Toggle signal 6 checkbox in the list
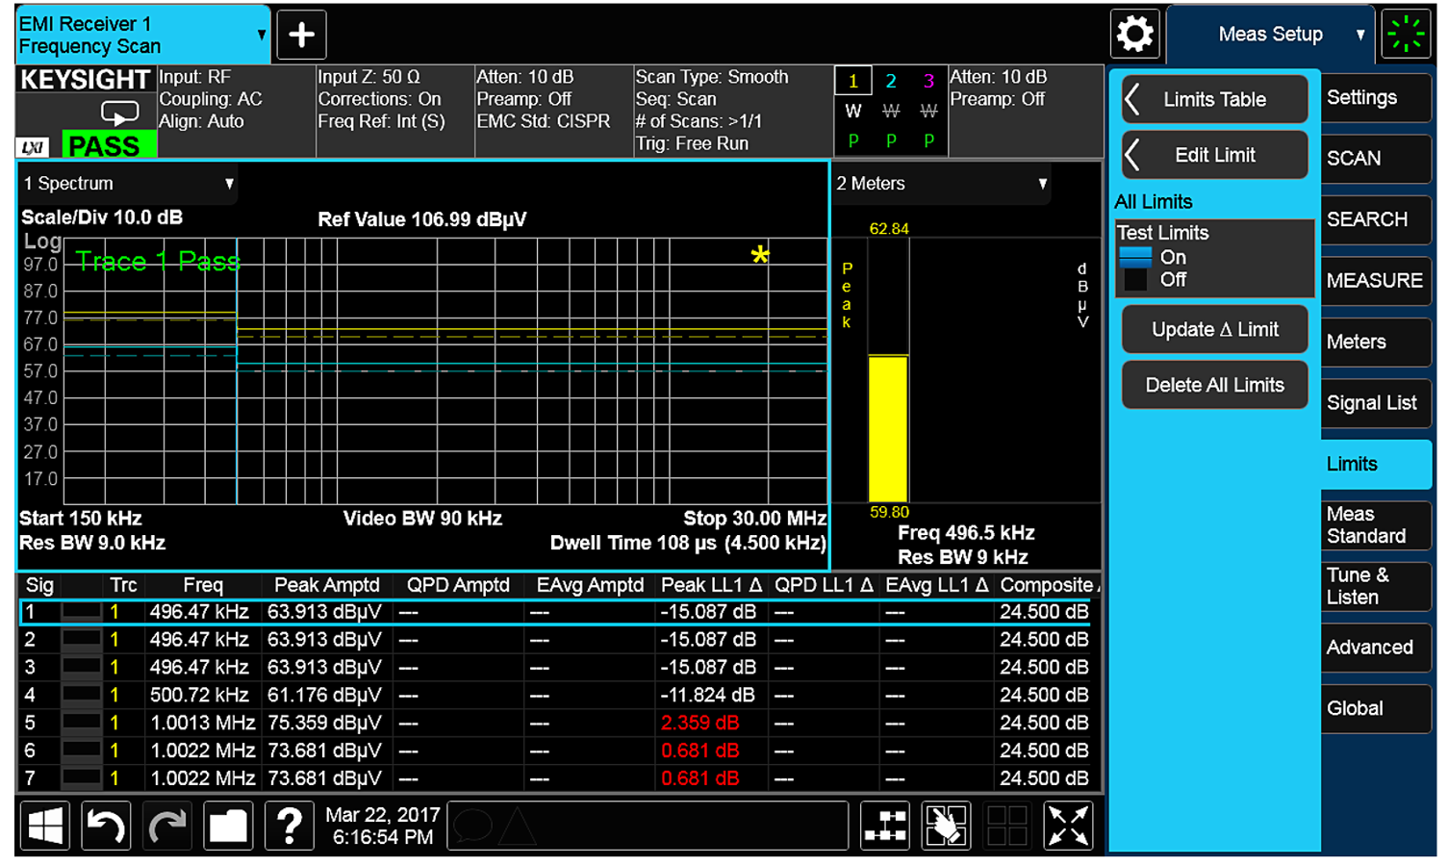The image size is (1448, 866). (x=82, y=751)
